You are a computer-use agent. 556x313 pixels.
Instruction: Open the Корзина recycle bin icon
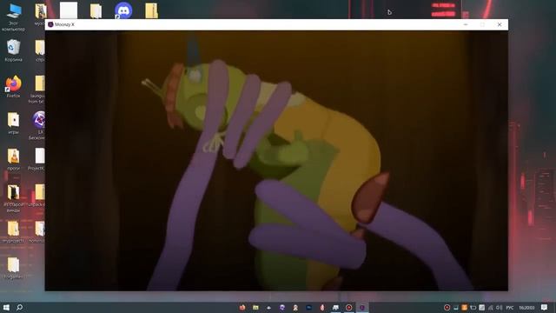(14, 50)
